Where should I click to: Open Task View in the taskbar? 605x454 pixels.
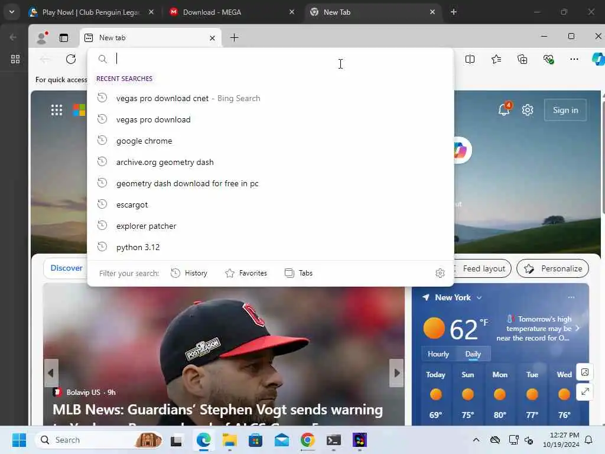click(x=176, y=440)
